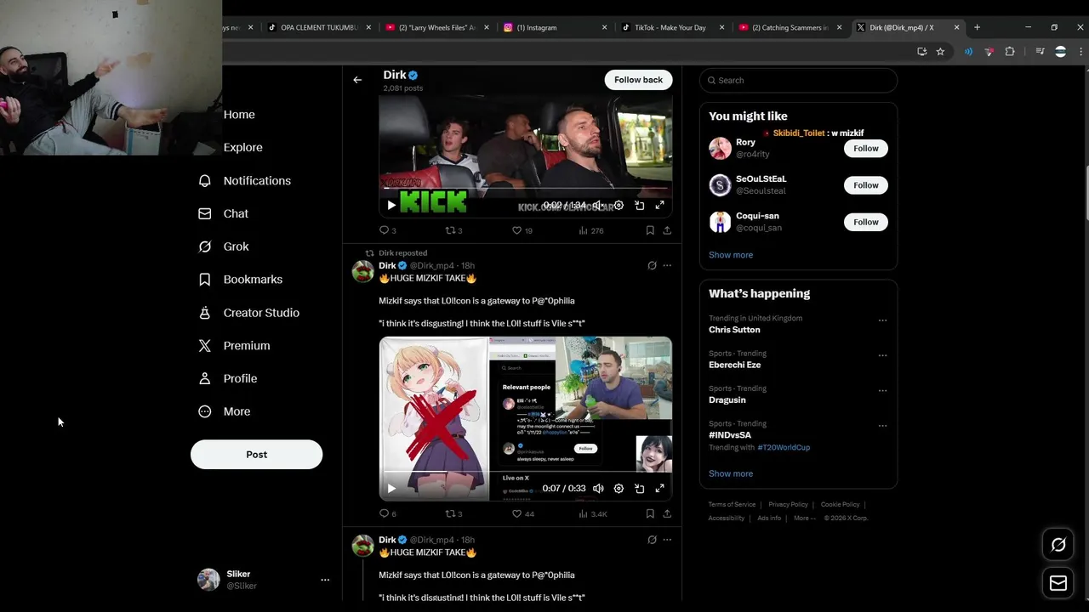Open account menu dots beside Sliker
This screenshot has height=612, width=1089.
point(325,580)
